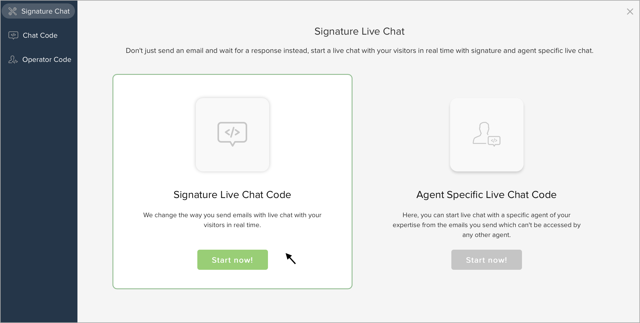Screen dimensions: 640x323
Task: Click the Chat Code speech-bubble icon in sidebar
Action: click(x=13, y=35)
